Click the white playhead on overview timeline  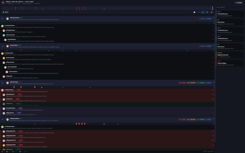point(212,8)
